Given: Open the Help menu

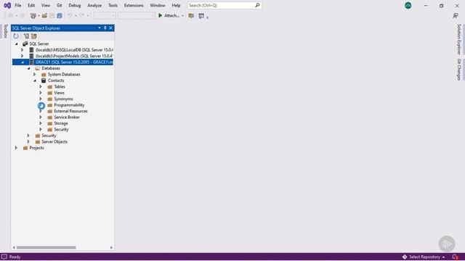Looking at the screenshot, I should [176, 5].
